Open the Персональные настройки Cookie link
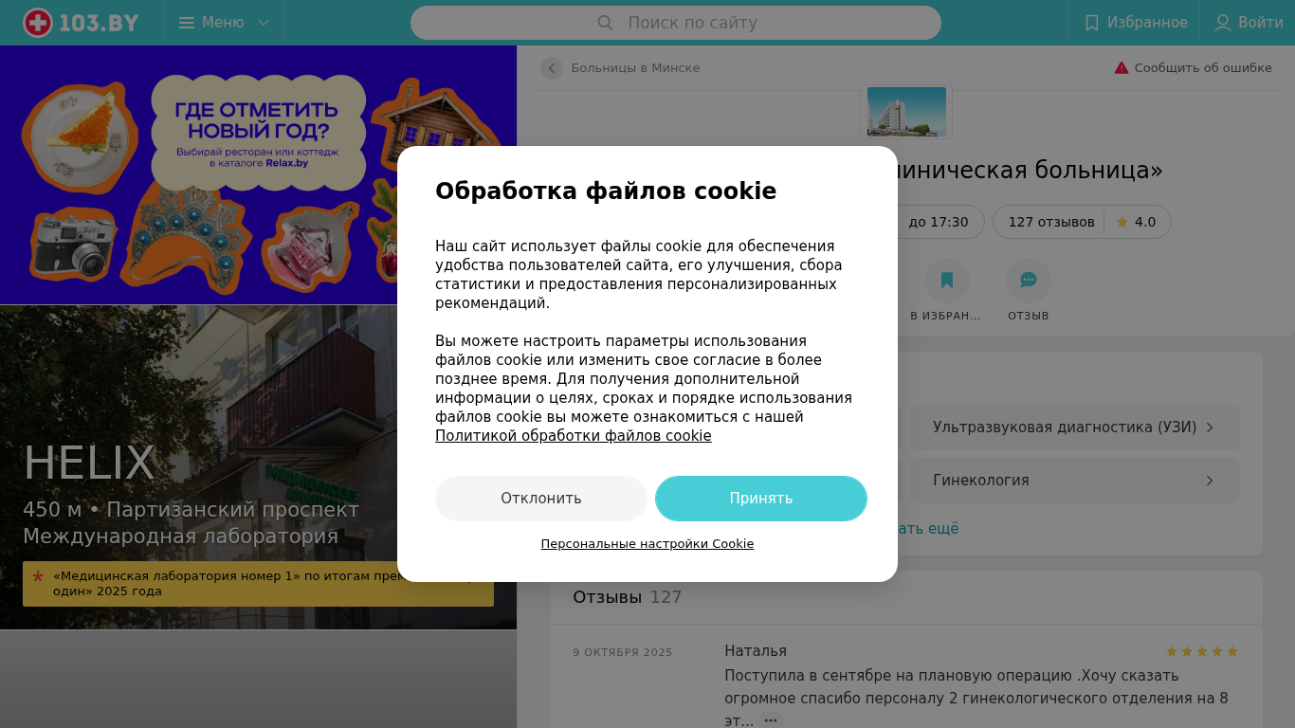This screenshot has height=728, width=1295. tap(647, 544)
